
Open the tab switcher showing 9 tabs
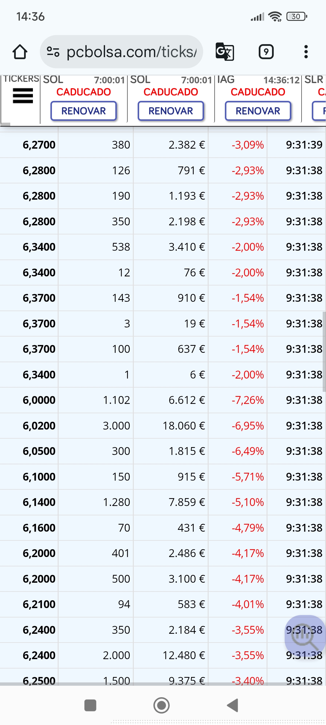click(x=266, y=52)
